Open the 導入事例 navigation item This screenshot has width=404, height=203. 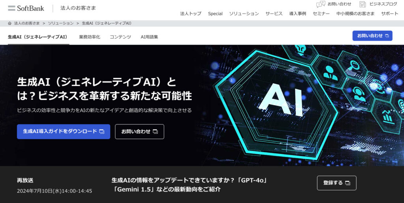click(x=297, y=14)
